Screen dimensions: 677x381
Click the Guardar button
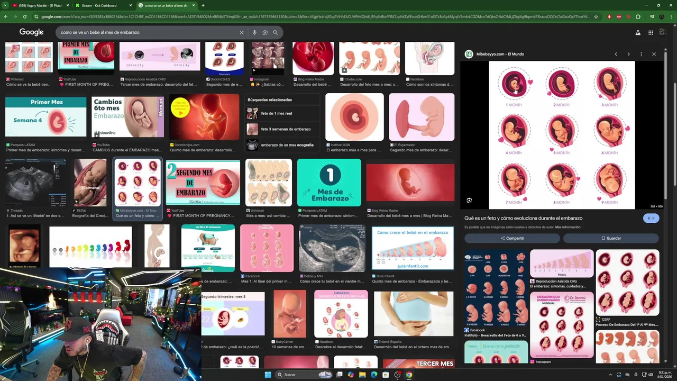[611, 238]
